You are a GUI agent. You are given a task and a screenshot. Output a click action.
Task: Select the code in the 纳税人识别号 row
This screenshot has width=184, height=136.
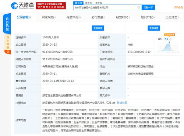click(57, 59)
